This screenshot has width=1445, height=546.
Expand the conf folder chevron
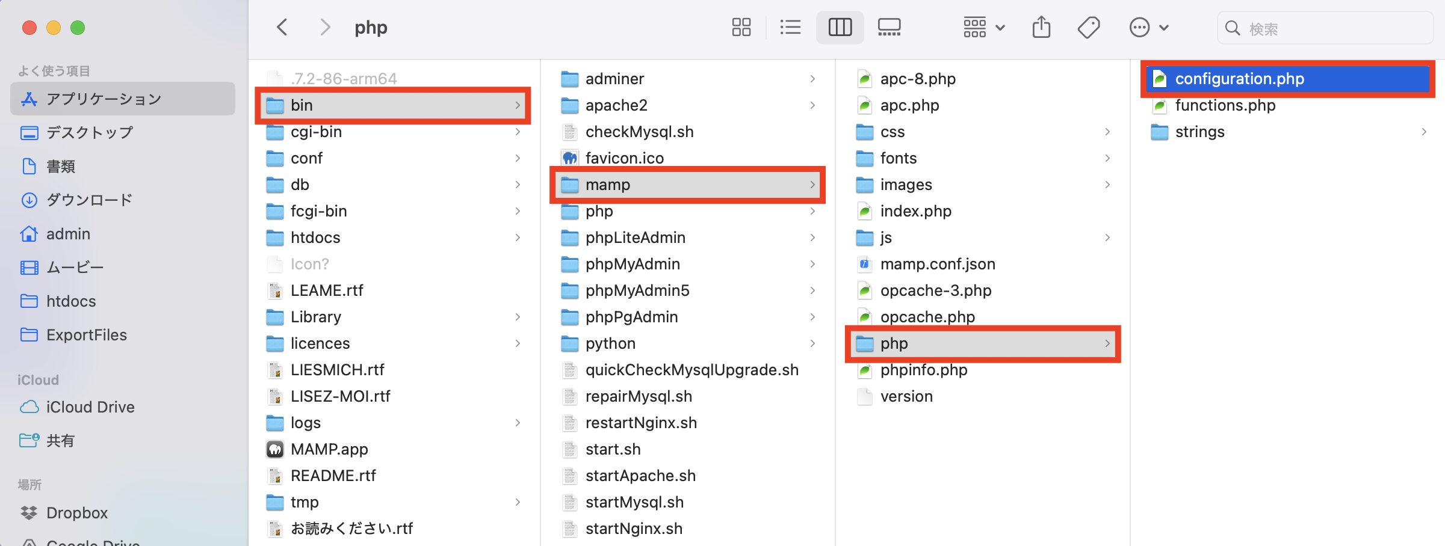518,158
